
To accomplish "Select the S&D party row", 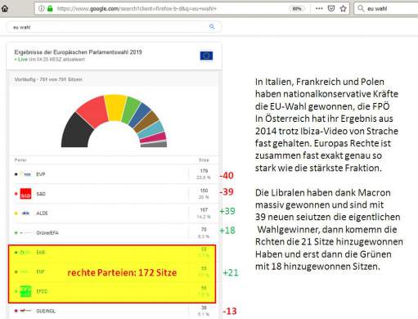I will [x=114, y=194].
